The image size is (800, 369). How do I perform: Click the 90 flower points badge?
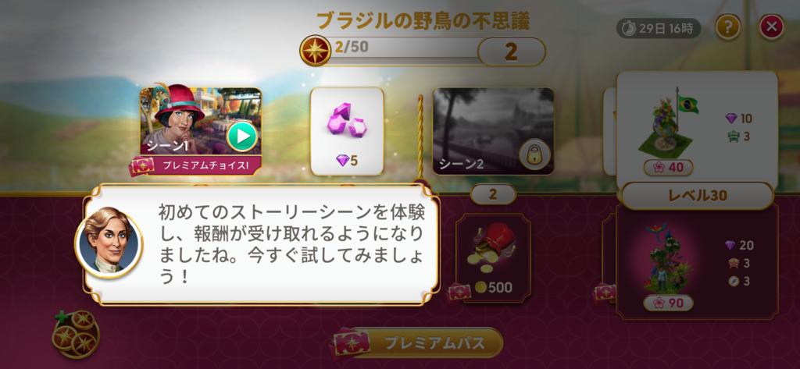[x=669, y=303]
